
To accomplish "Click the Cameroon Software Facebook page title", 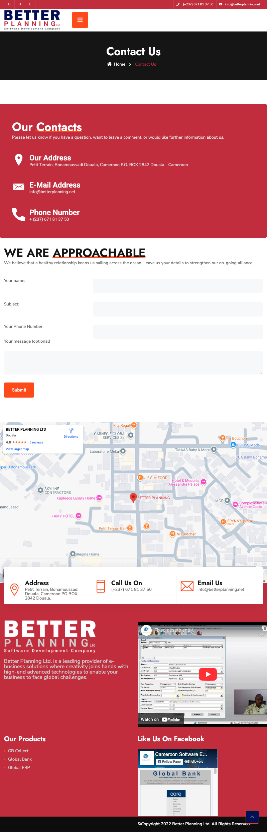I will pos(181,754).
